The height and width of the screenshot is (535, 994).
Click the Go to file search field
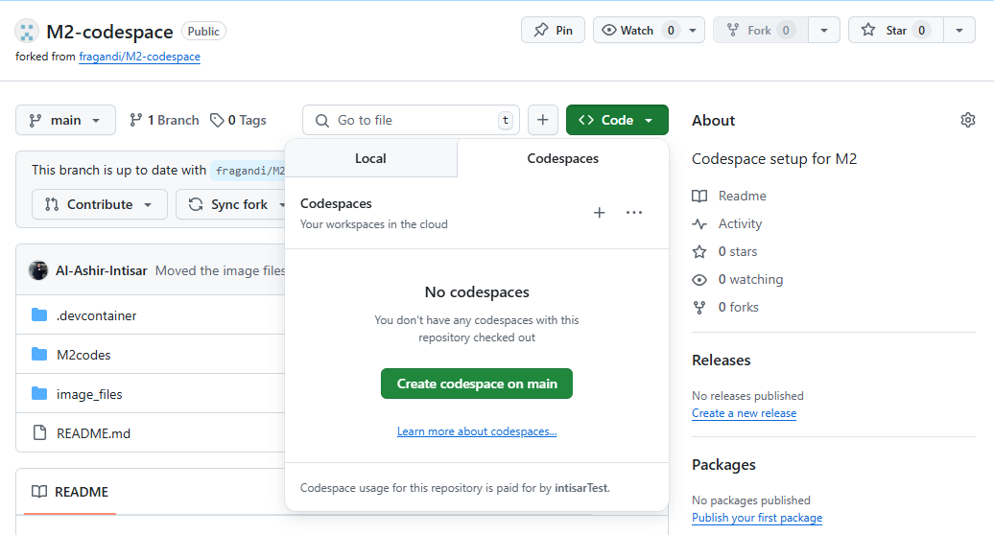coord(411,120)
